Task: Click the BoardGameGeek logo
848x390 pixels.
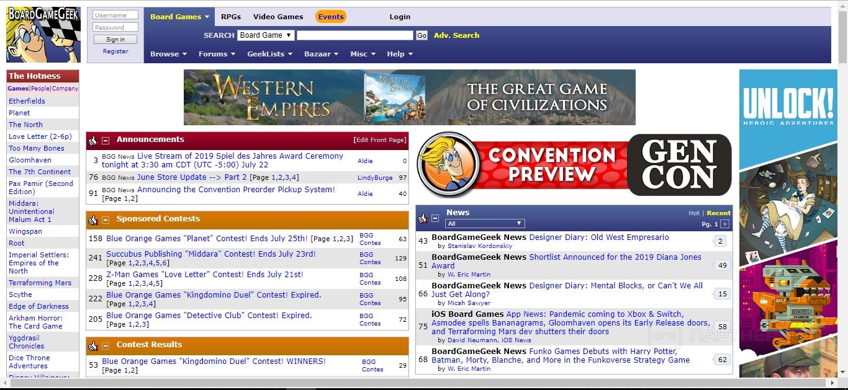Action: 43,35
